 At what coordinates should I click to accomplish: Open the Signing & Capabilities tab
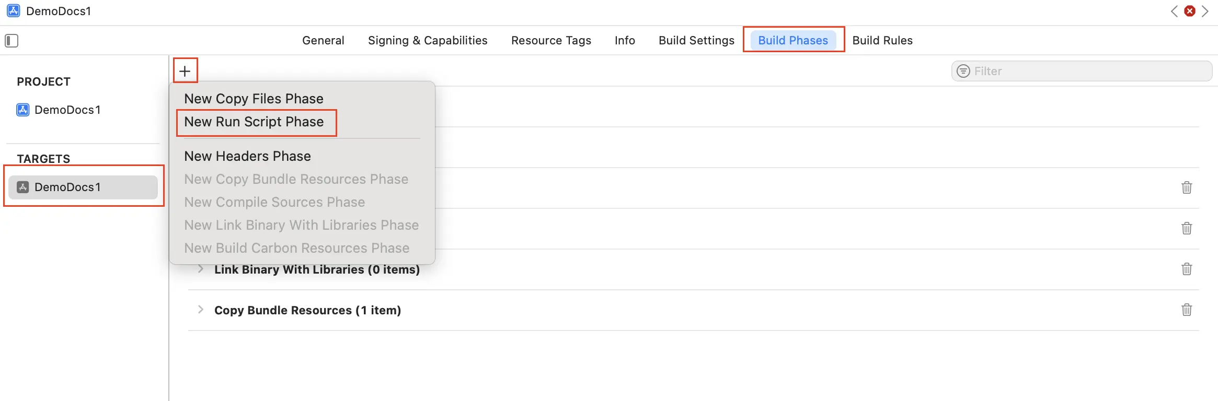click(428, 40)
